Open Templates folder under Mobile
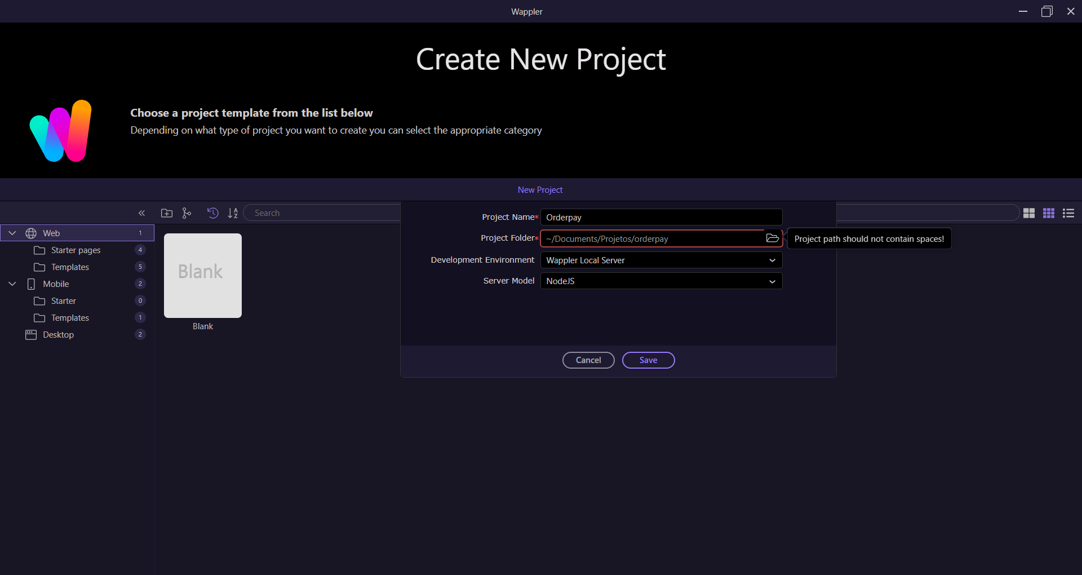This screenshot has width=1082, height=575. 70,318
